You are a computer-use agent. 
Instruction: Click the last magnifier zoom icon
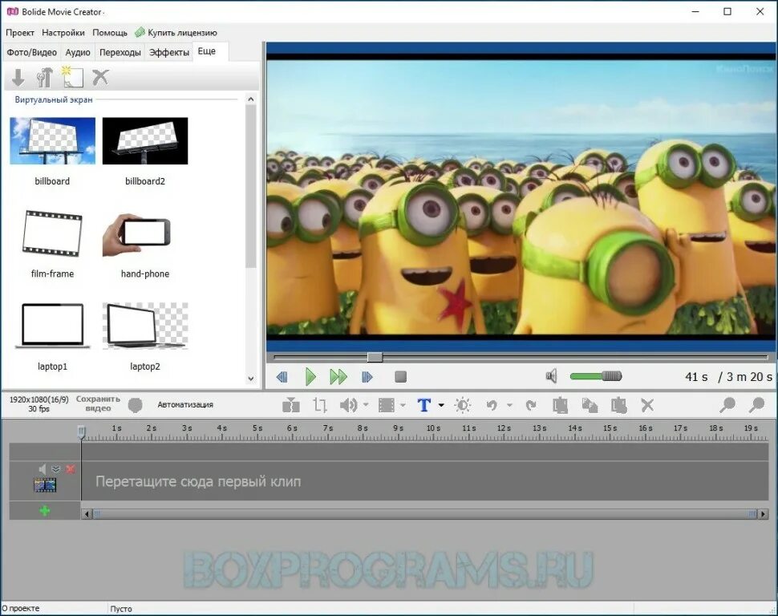pos(756,404)
